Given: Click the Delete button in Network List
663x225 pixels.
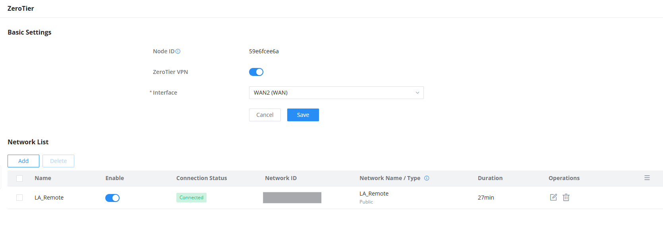Looking at the screenshot, I should coord(58,161).
